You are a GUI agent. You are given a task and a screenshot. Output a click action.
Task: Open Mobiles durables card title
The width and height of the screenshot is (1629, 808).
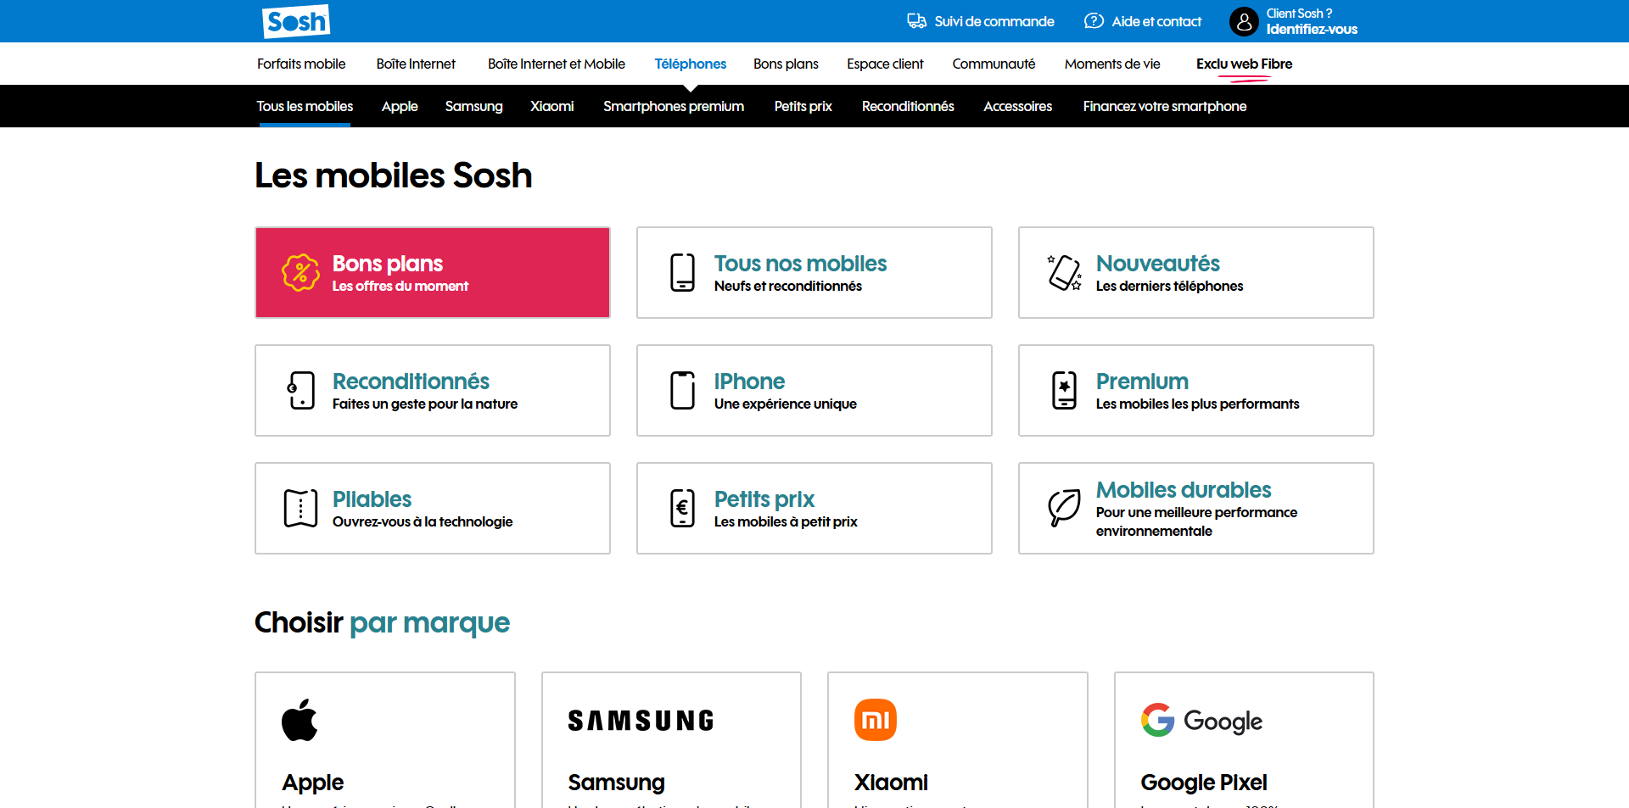pyautogui.click(x=1183, y=490)
